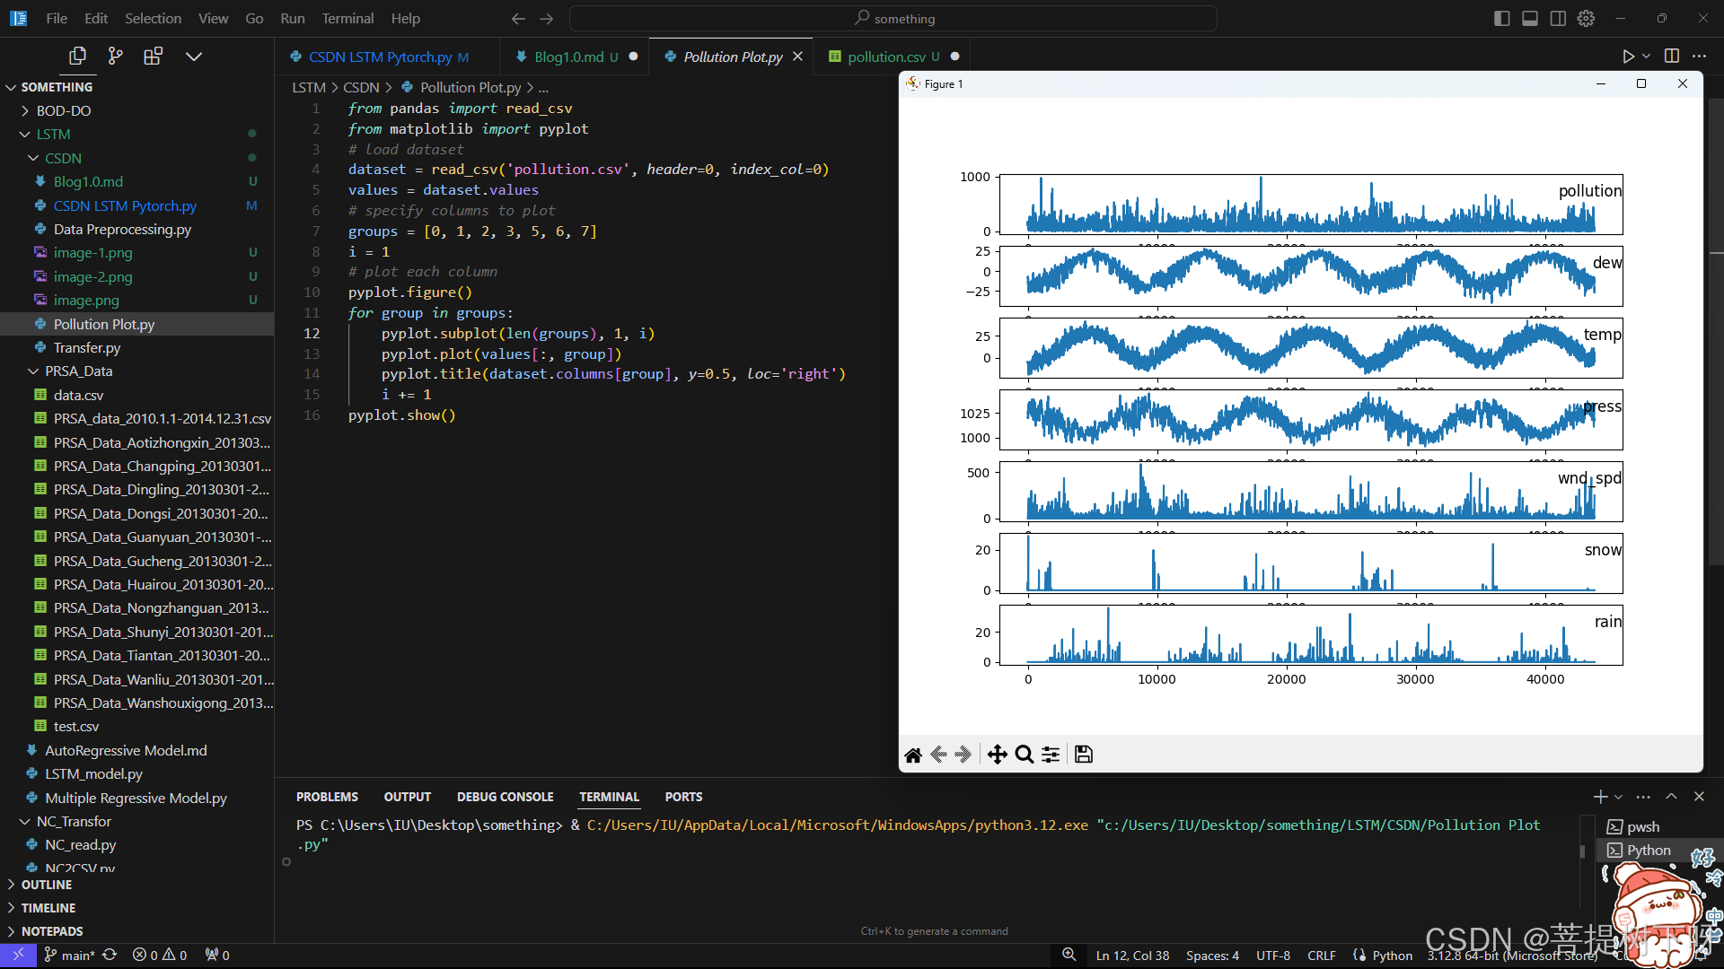
Task: Toggle Panel layout icon in title bar
Action: pos(1530,18)
